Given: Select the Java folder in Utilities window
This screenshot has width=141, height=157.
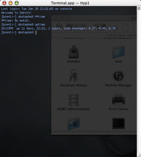Looking at the screenshot, I should 119,52.
